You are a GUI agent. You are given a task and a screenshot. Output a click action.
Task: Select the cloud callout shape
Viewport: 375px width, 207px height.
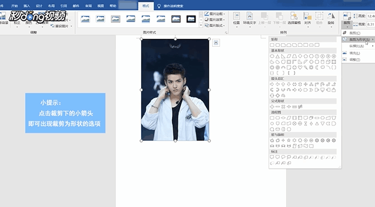click(x=289, y=157)
